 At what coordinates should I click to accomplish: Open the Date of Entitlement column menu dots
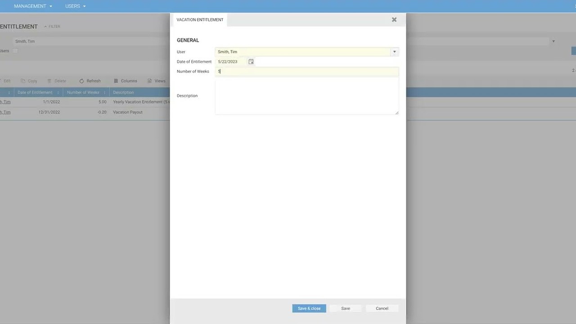(58, 93)
